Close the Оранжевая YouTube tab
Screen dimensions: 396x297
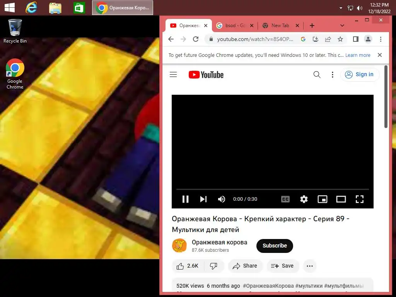[x=206, y=26]
